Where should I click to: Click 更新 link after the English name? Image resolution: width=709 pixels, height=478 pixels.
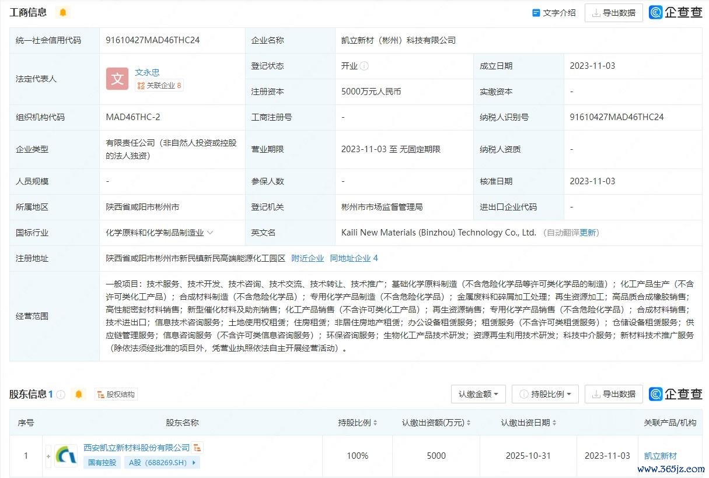click(588, 233)
